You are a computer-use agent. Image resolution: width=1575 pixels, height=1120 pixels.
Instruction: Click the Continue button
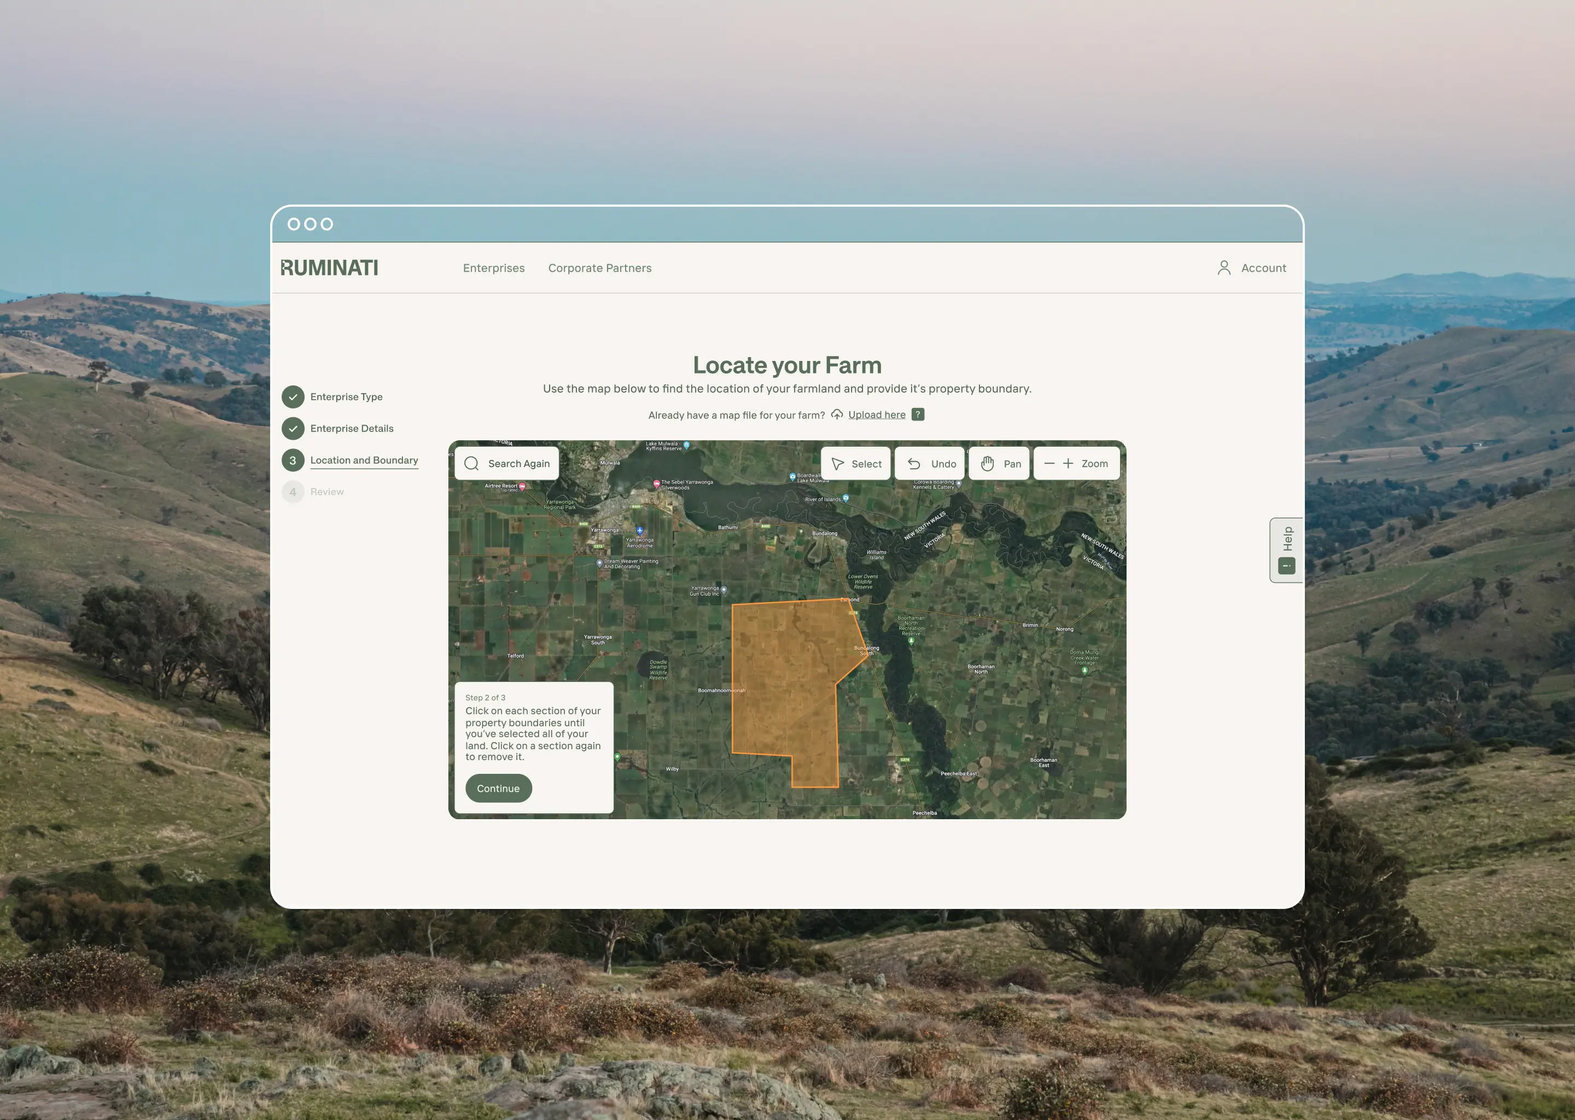point(498,788)
